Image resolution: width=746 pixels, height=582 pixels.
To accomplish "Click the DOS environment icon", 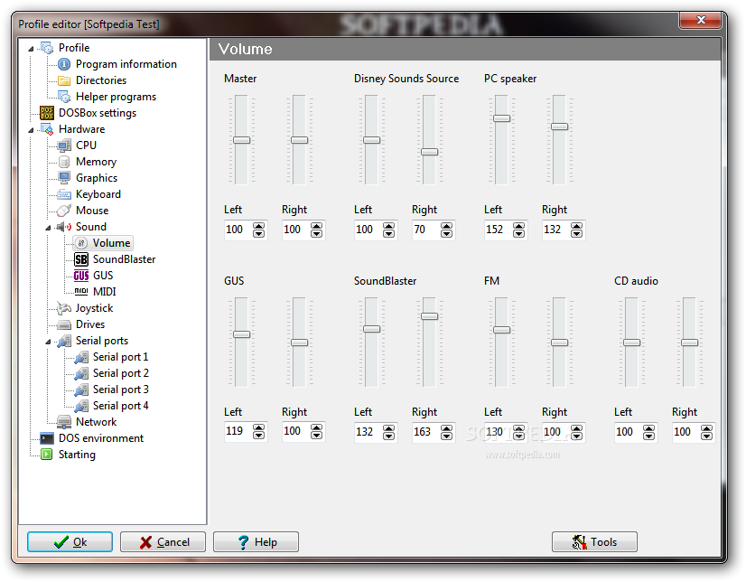I will pyautogui.click(x=47, y=438).
